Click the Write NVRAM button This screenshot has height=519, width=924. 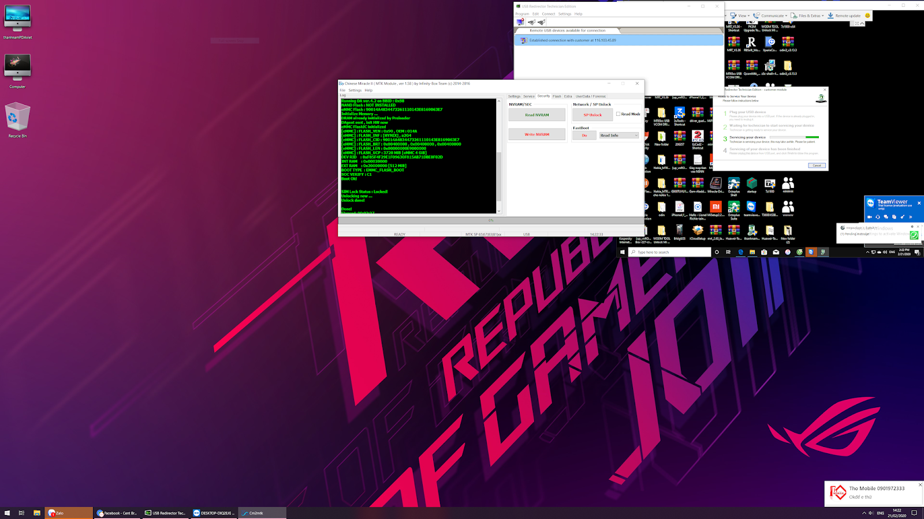point(537,134)
